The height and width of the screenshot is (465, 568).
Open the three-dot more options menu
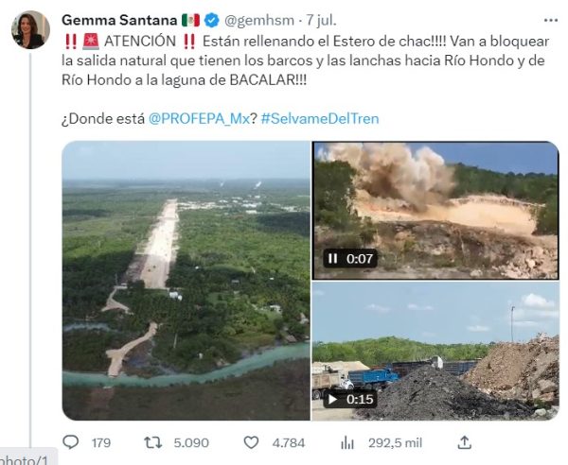[x=551, y=19]
